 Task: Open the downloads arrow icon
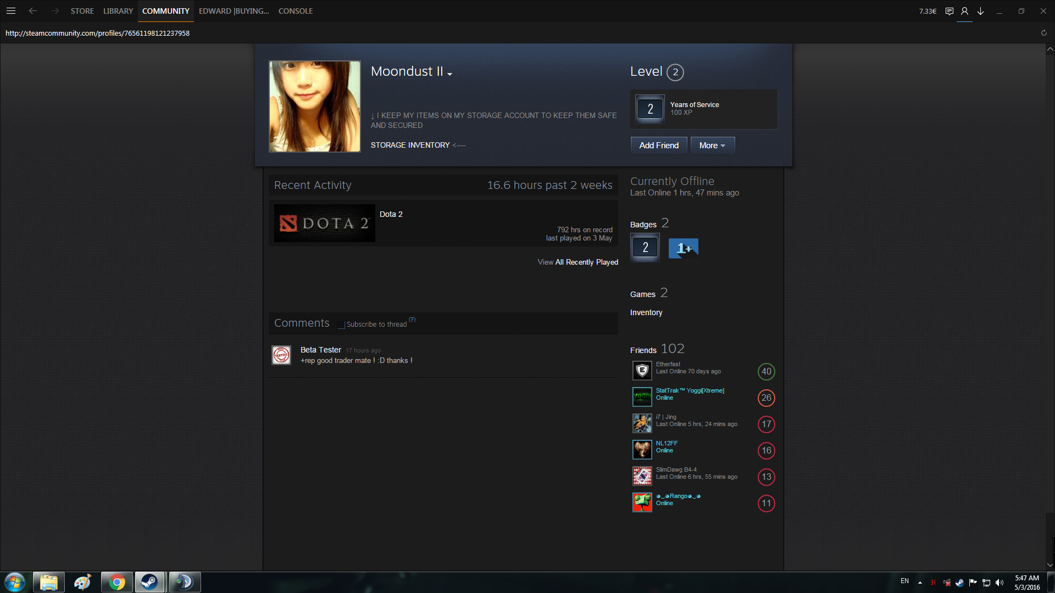pos(980,11)
